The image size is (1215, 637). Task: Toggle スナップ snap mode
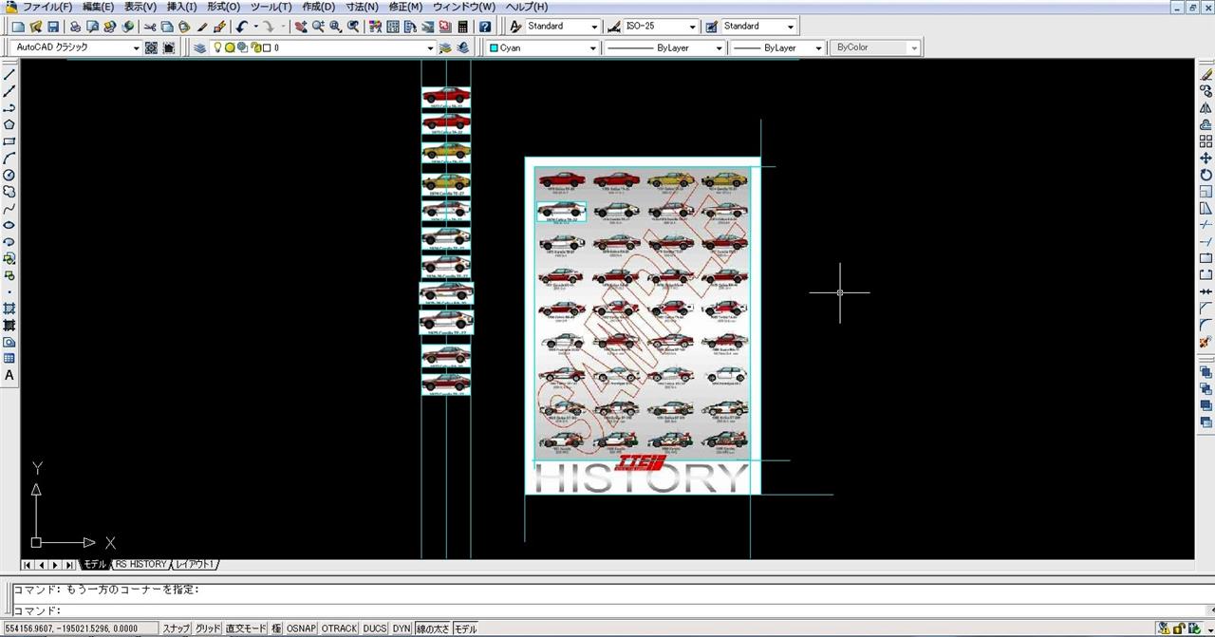click(176, 628)
